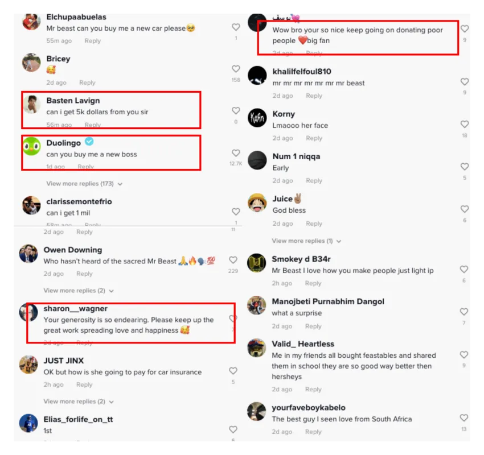Expand 173 more replies under Duolingo

pos(84,184)
